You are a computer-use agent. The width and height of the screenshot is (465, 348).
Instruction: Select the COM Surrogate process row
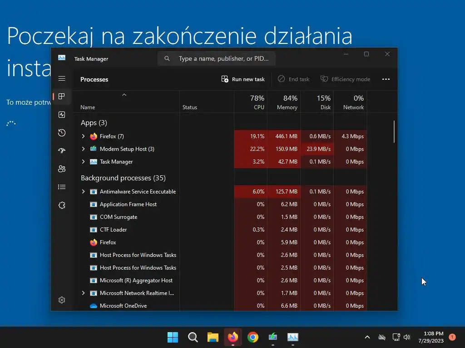click(220, 217)
